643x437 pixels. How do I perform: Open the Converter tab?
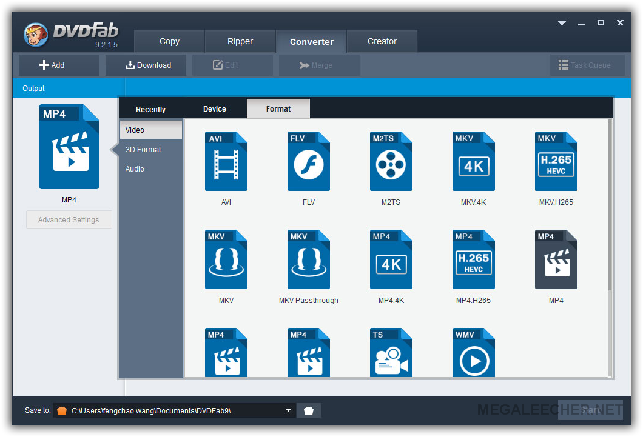pos(312,41)
